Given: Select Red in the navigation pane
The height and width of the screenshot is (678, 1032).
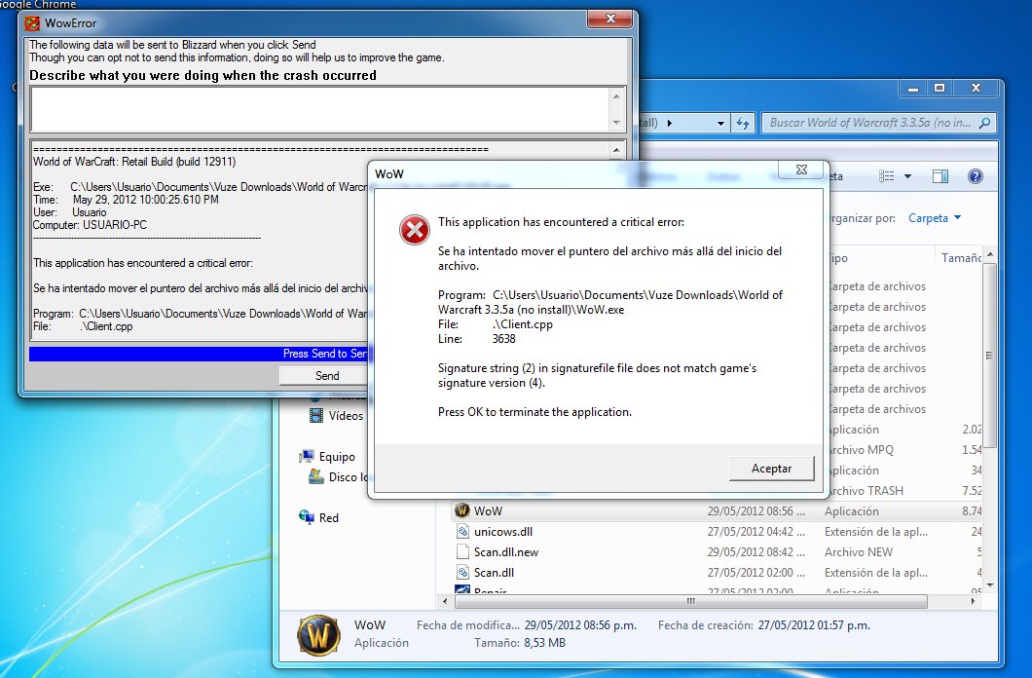Looking at the screenshot, I should 328,517.
